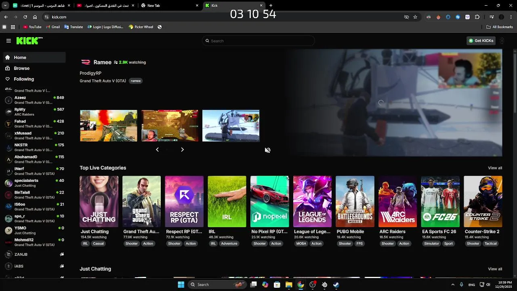Unmute the featured stream preview

pos(267,150)
